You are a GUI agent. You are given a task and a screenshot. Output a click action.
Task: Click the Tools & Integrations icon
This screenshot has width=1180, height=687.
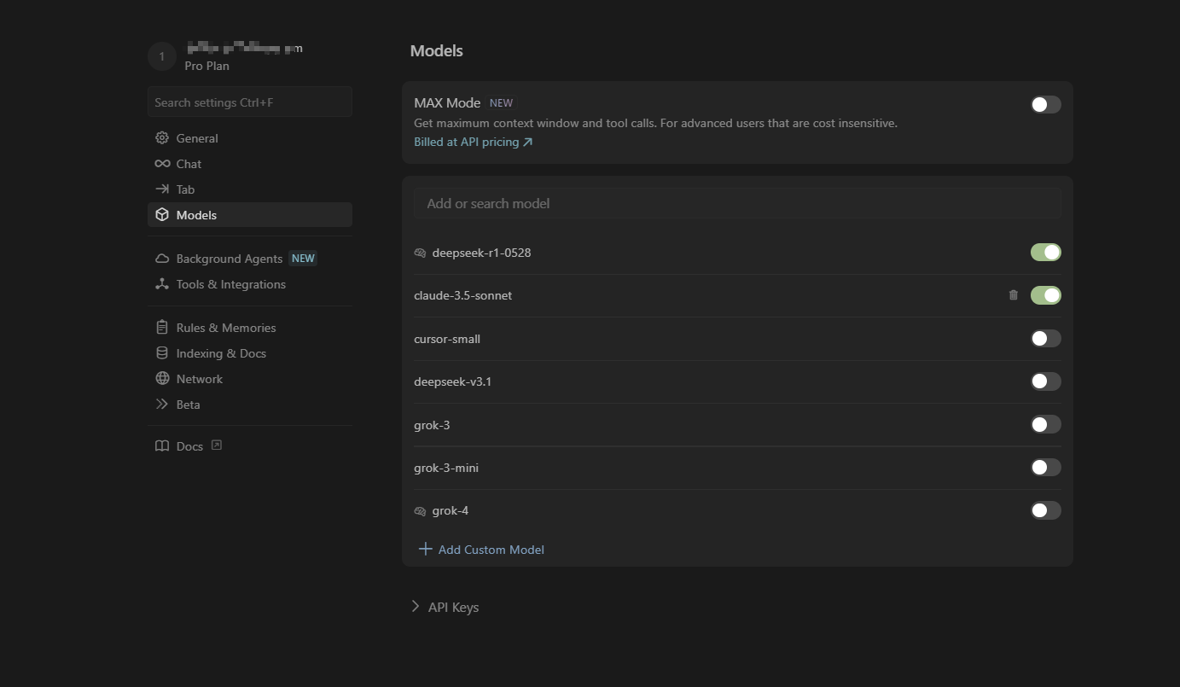(x=162, y=284)
